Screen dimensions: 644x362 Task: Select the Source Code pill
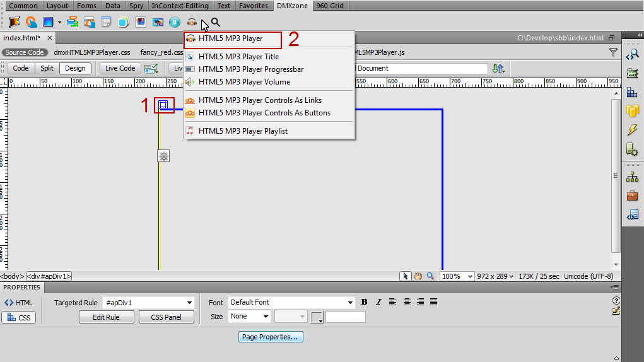[24, 52]
